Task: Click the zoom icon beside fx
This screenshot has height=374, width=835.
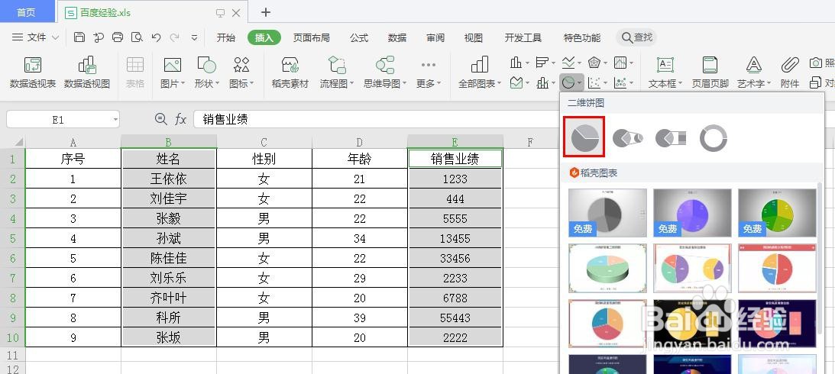Action: pyautogui.click(x=161, y=119)
